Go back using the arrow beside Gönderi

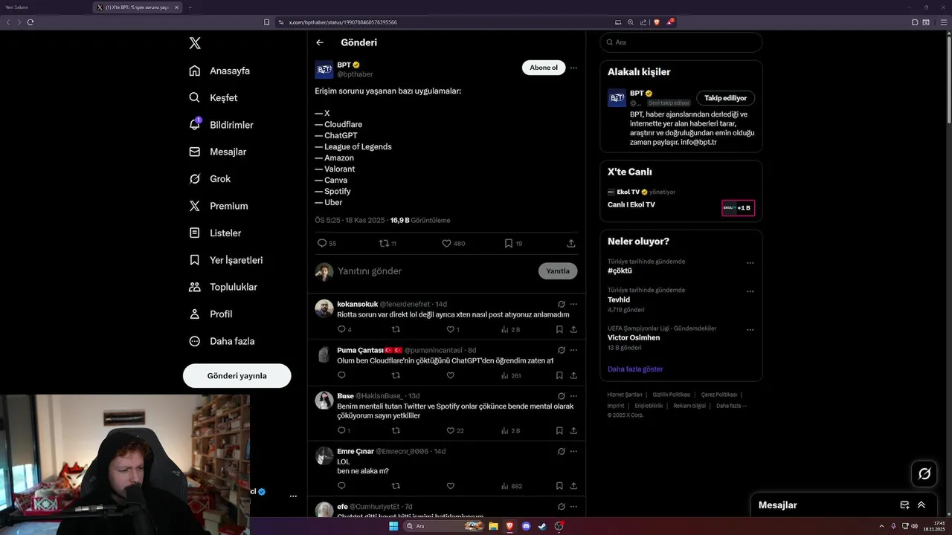[x=320, y=42]
